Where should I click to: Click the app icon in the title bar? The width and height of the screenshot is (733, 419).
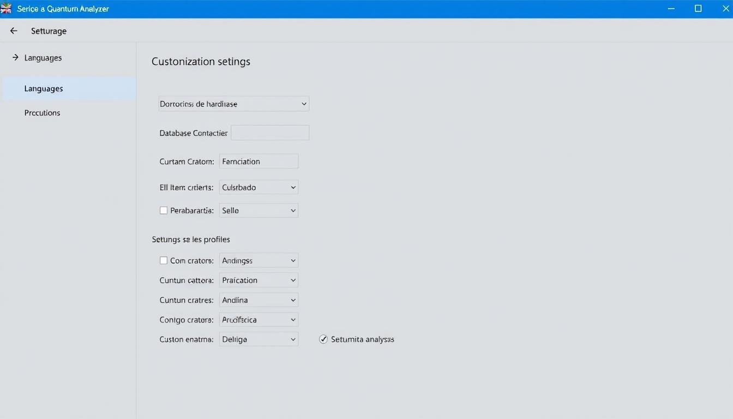click(x=6, y=9)
